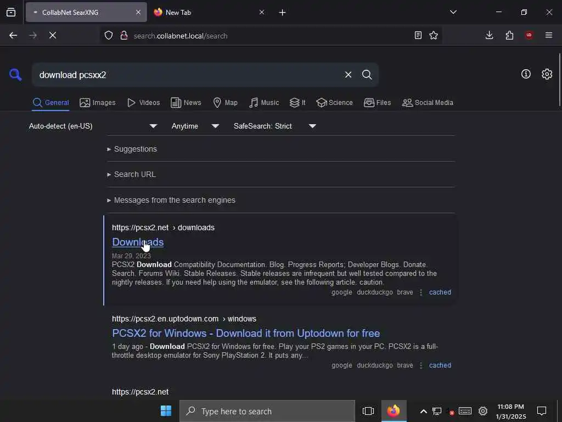Click the taskbar search box
Image resolution: width=562 pixels, height=422 pixels.
tap(267, 411)
